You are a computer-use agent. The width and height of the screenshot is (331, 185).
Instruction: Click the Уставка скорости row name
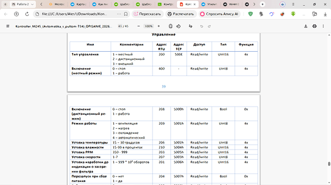(x=86, y=157)
